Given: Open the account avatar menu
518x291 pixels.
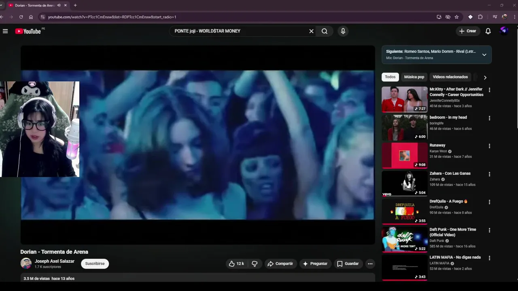Looking at the screenshot, I should 504,31.
